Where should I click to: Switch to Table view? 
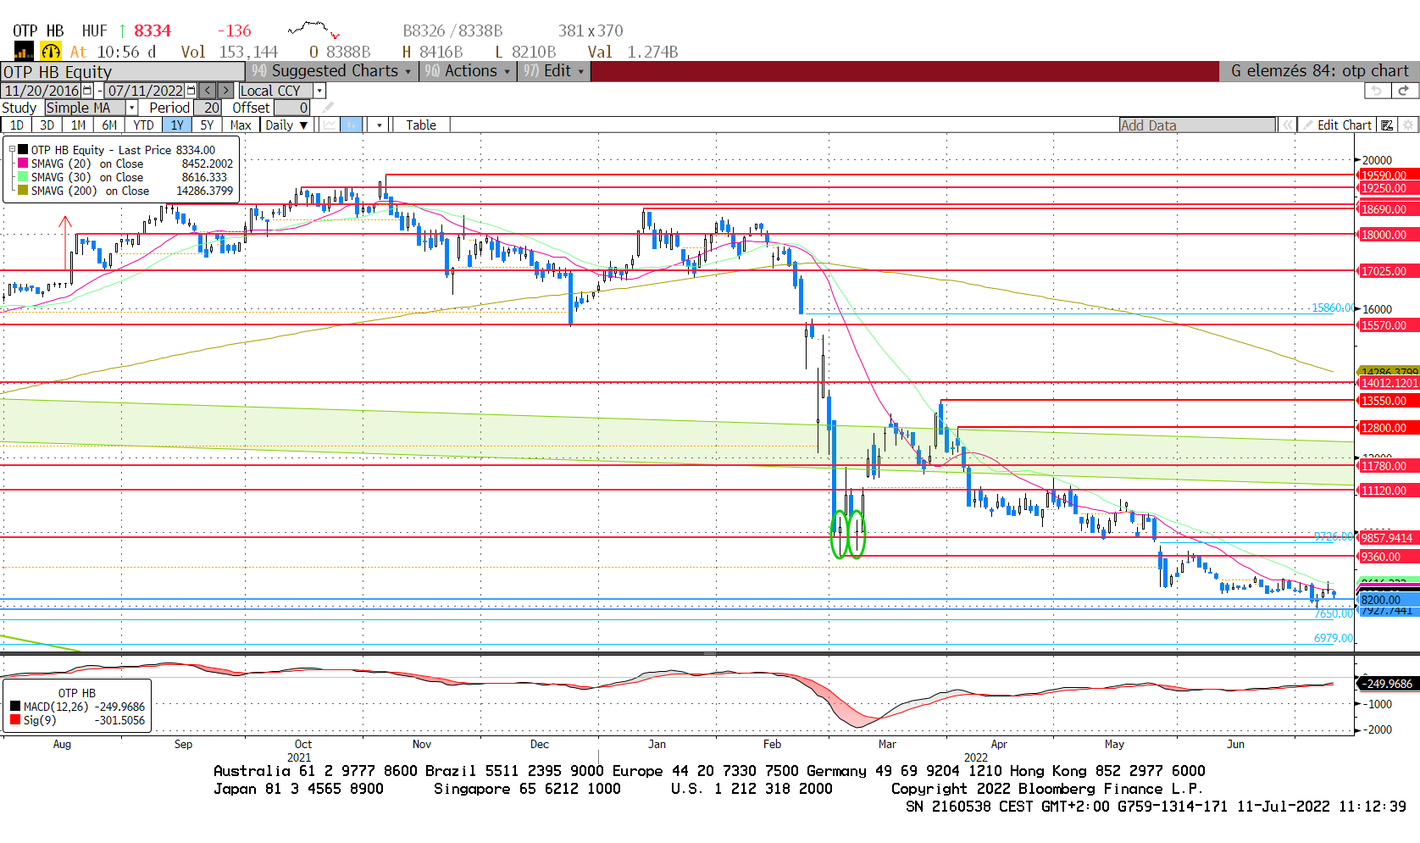(x=421, y=125)
